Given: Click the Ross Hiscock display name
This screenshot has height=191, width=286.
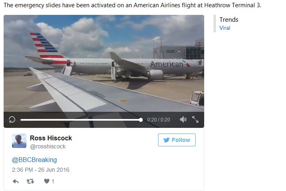Looking at the screenshot, I should [x=51, y=138].
